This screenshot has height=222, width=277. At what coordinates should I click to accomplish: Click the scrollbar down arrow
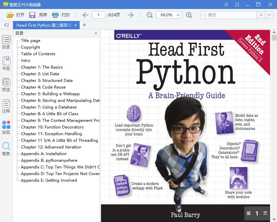pyautogui.click(x=274, y=219)
